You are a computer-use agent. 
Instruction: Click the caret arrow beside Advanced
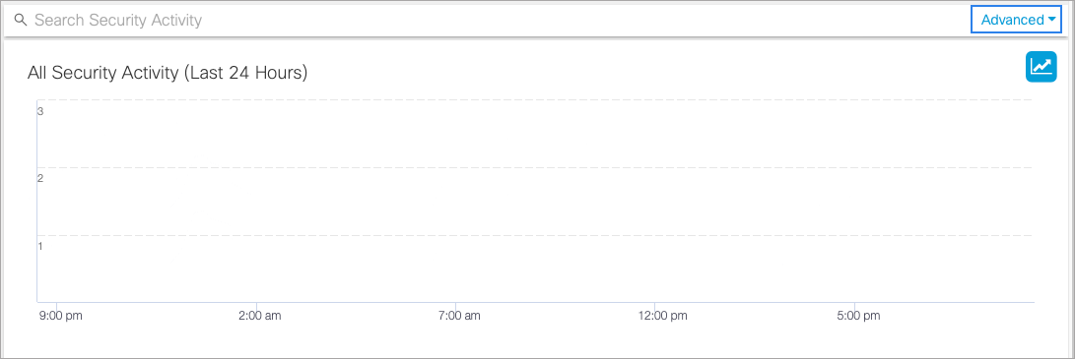click(x=1051, y=20)
